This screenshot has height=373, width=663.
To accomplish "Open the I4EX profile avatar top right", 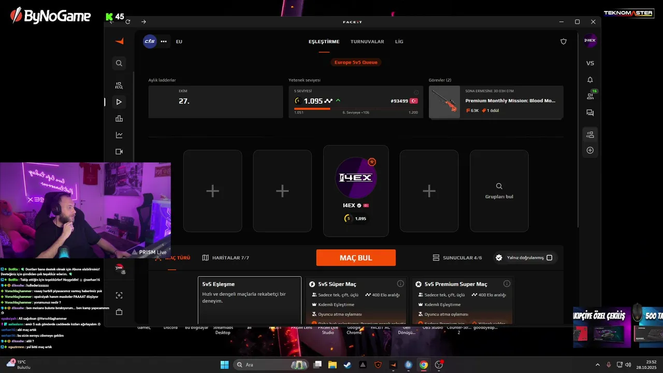I will pyautogui.click(x=590, y=41).
